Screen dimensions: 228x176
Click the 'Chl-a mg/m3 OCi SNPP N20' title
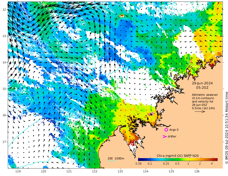click(x=177, y=156)
